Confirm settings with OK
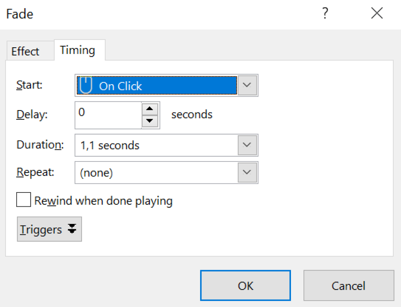Viewport: 401px width, 307px height. pos(245,285)
